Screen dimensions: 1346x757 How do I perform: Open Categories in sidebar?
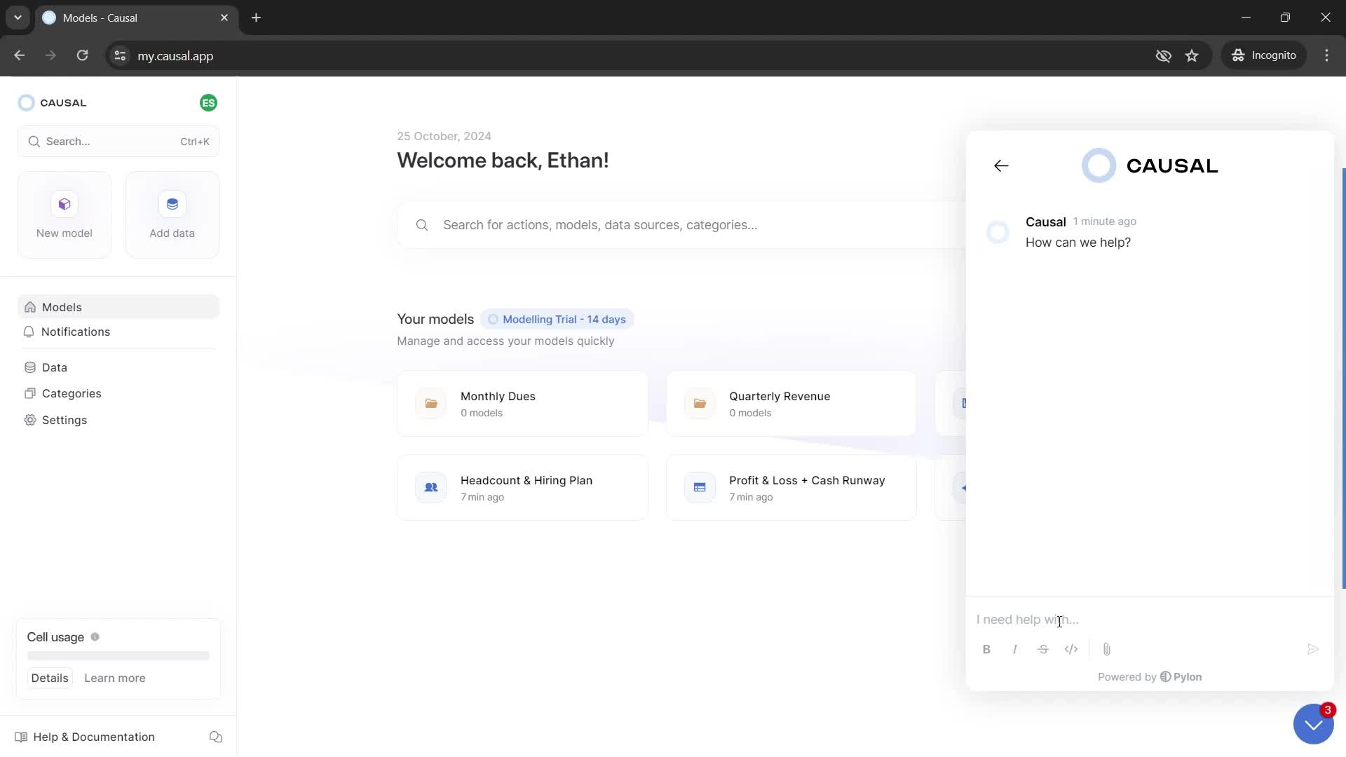pyautogui.click(x=72, y=393)
